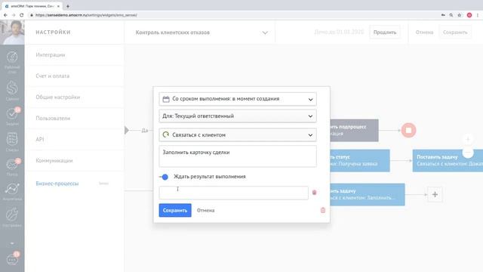Click the empty result input field

233,193
